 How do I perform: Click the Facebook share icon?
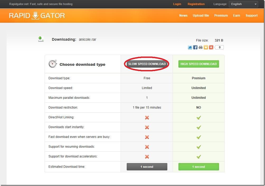[x=195, y=47]
